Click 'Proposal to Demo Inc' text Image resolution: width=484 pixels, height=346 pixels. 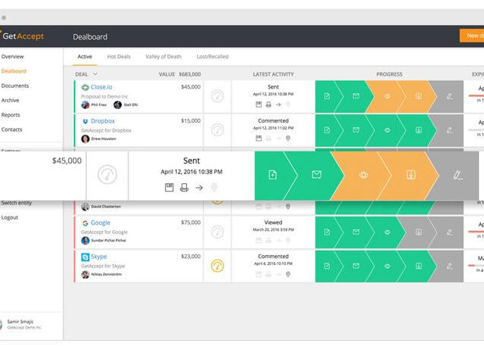tap(104, 96)
